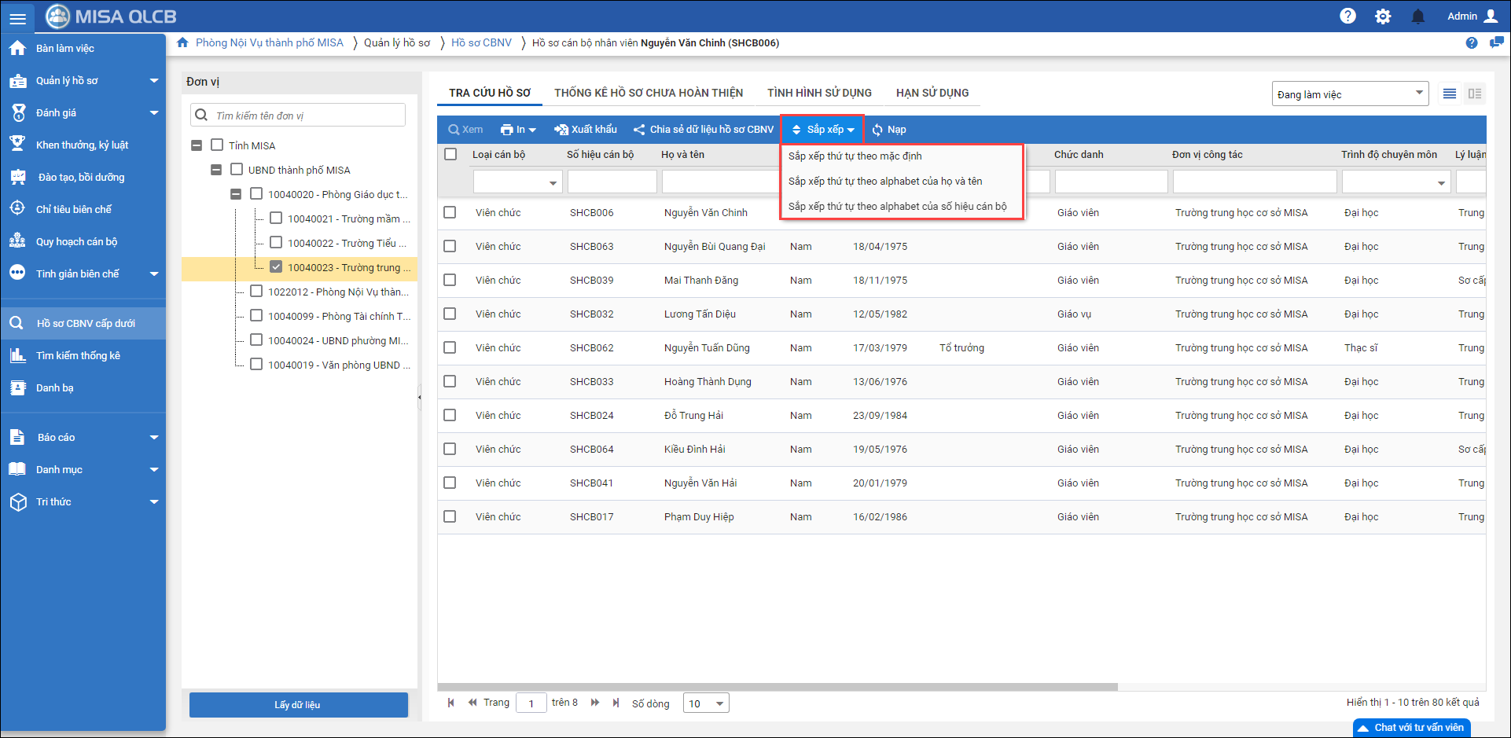Viewport: 1511px width, 738px height.
Task: Switch to split detail view icon
Action: coord(1475,94)
